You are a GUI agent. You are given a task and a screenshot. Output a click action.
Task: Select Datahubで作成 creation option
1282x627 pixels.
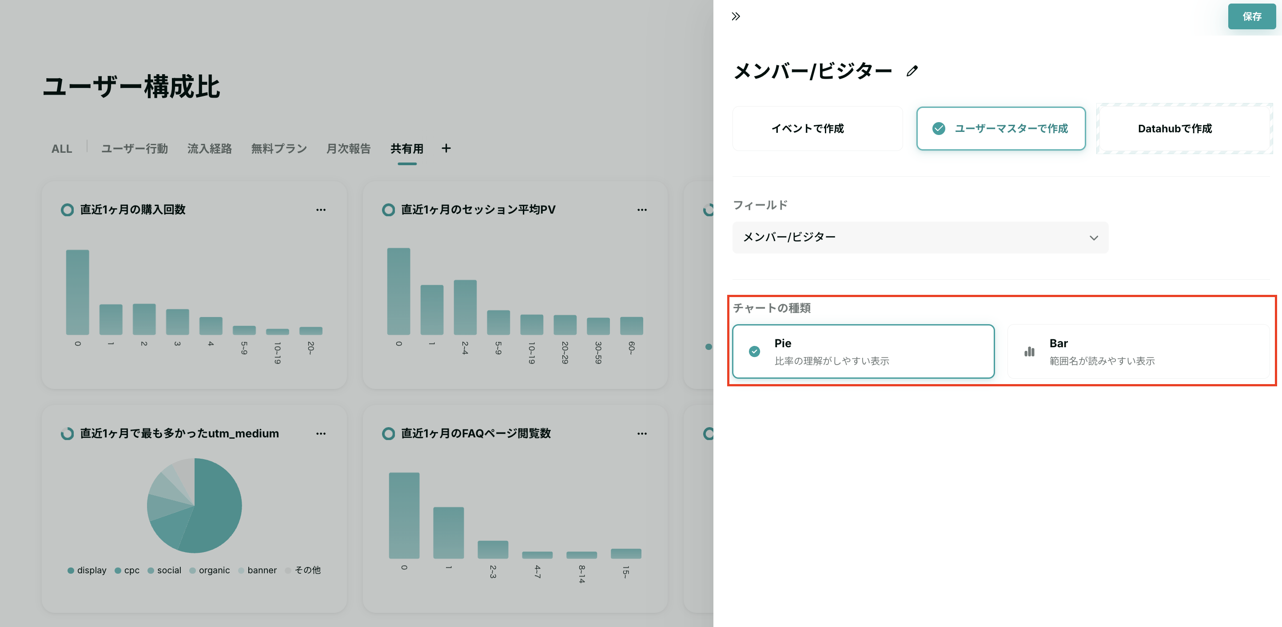pos(1184,128)
